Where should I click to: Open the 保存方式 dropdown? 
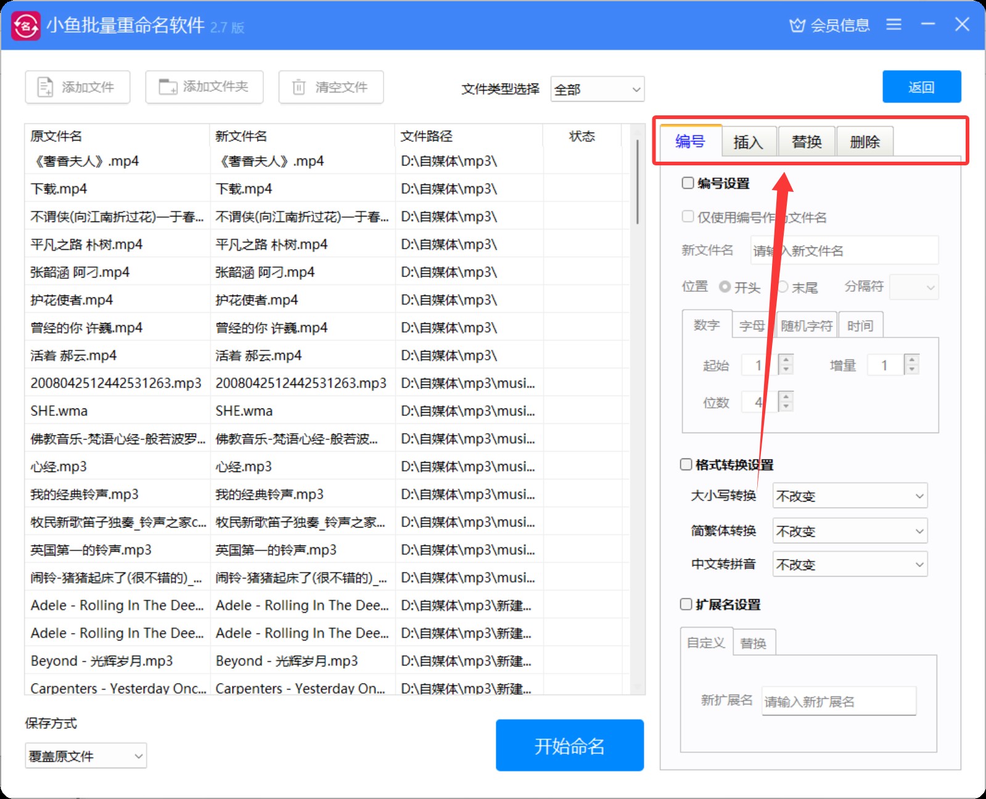coord(86,756)
